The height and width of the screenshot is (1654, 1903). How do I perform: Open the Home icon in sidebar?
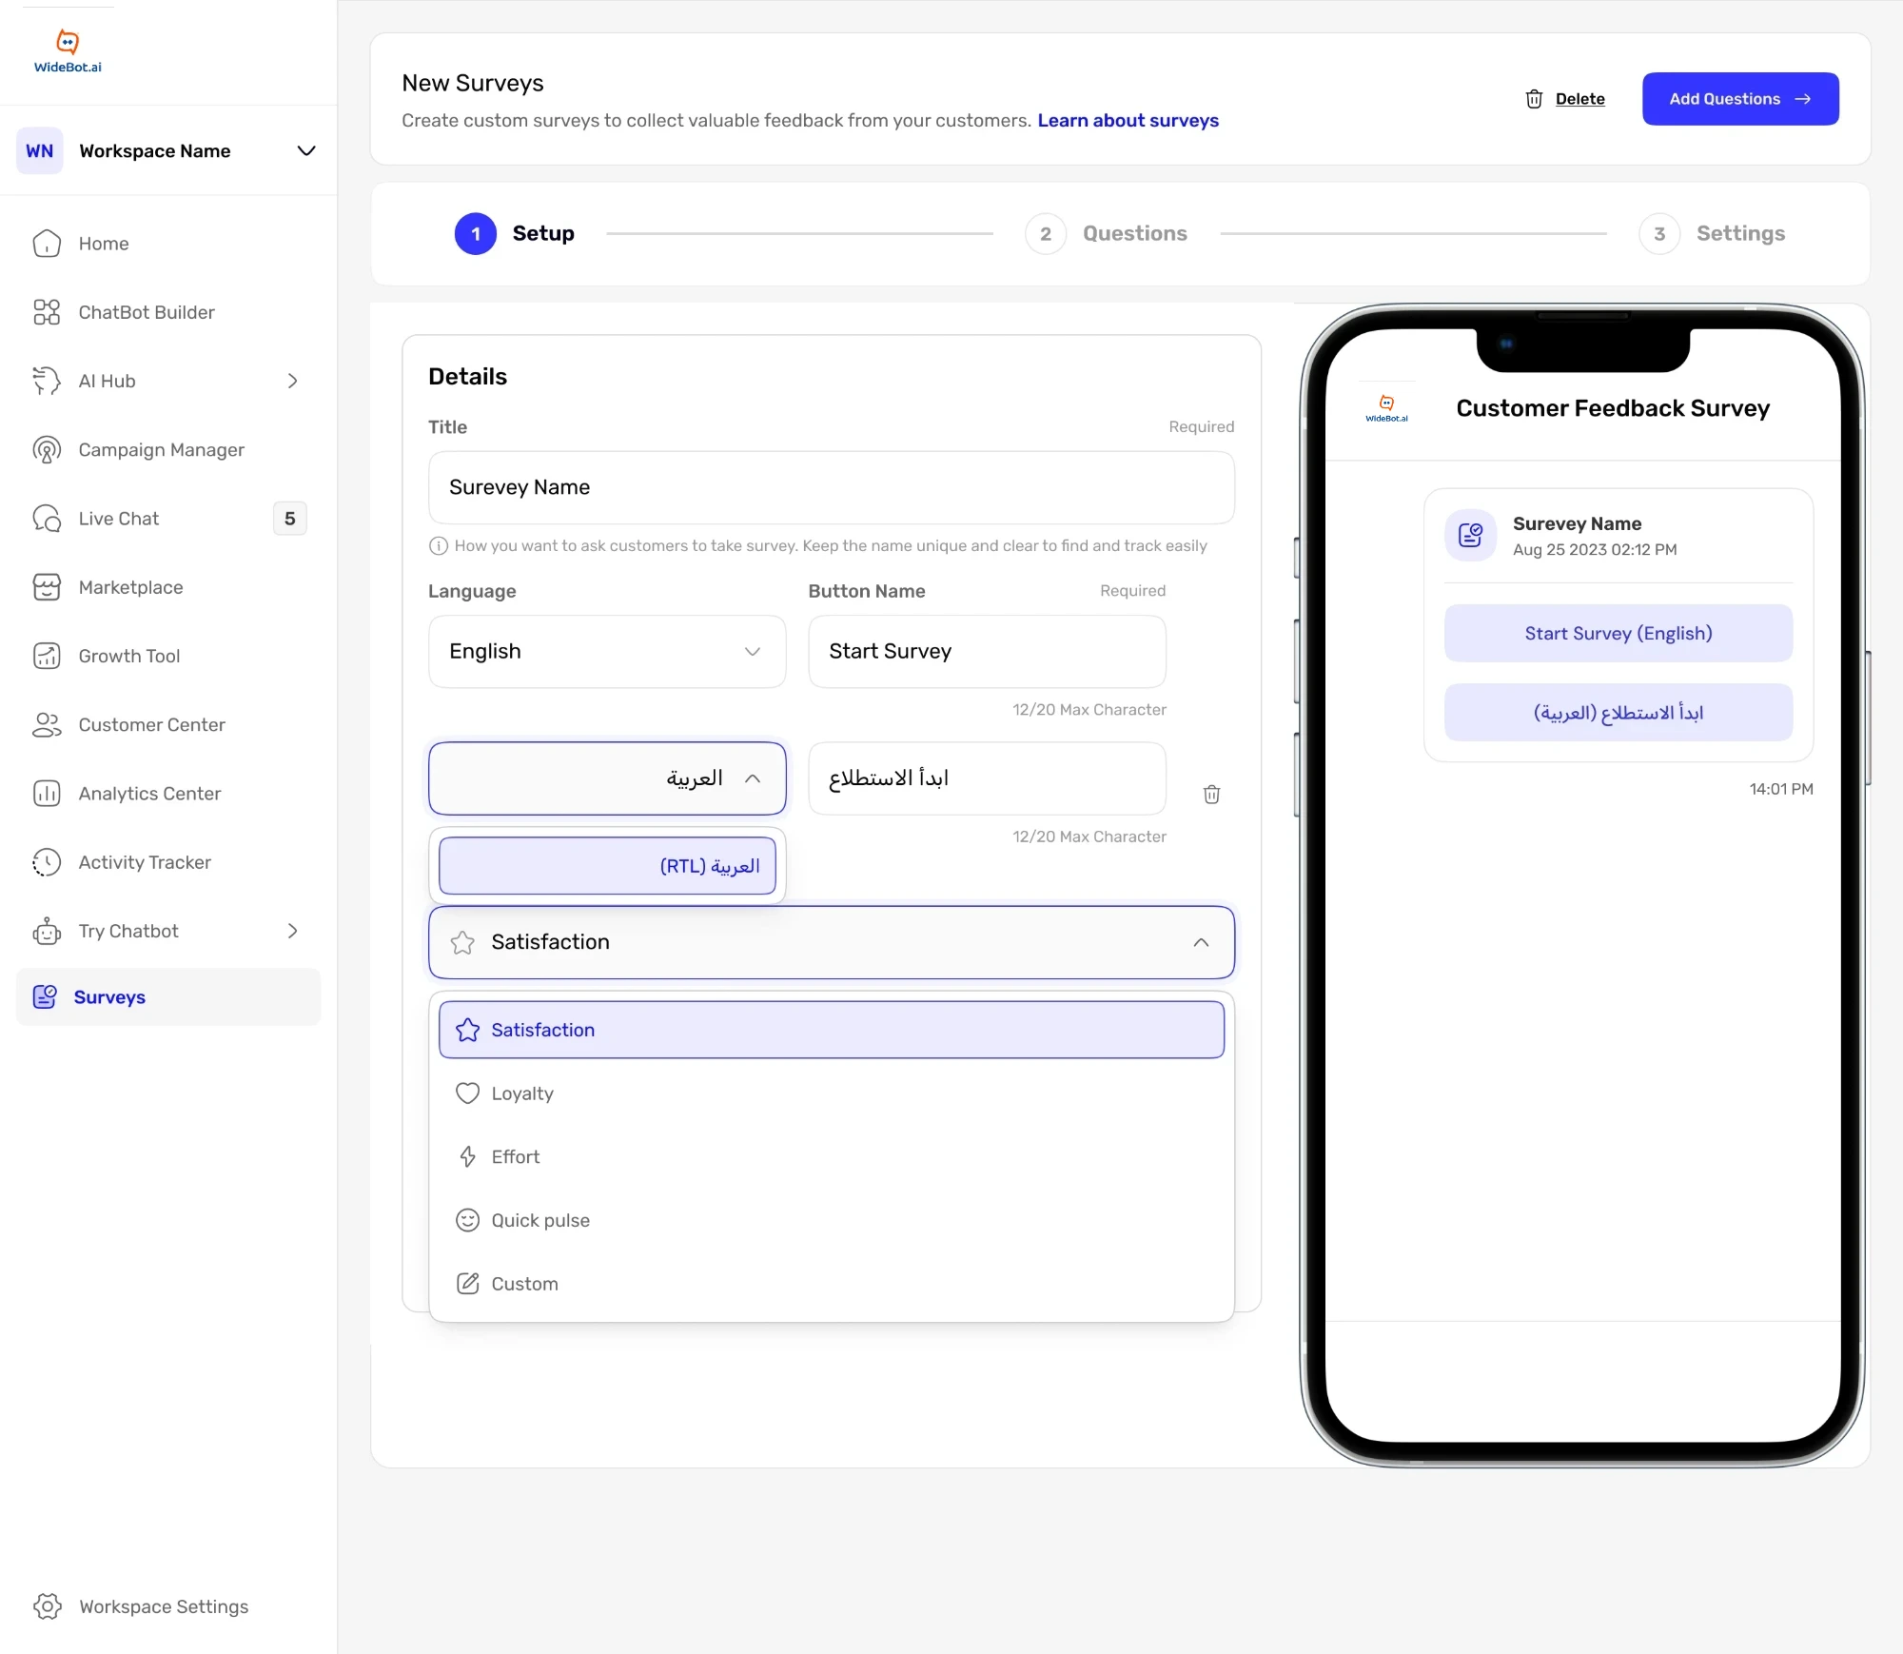(47, 244)
